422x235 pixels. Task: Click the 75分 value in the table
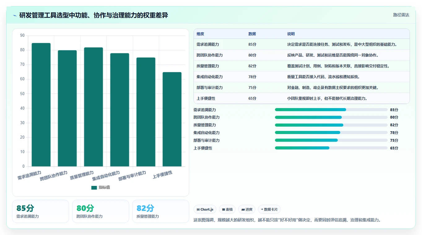click(252, 88)
